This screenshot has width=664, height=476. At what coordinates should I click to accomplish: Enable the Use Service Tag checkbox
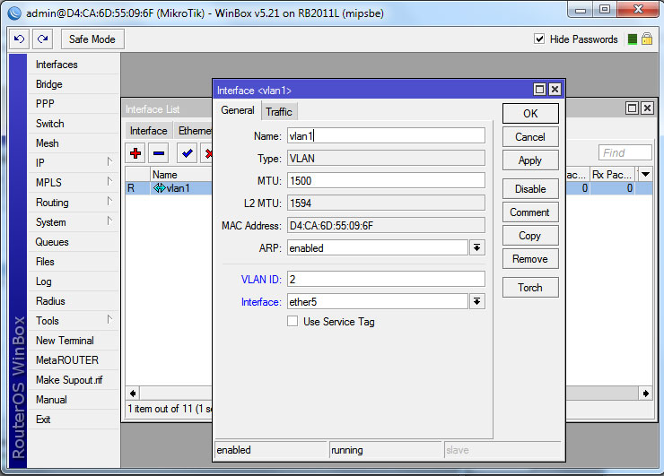(x=293, y=322)
